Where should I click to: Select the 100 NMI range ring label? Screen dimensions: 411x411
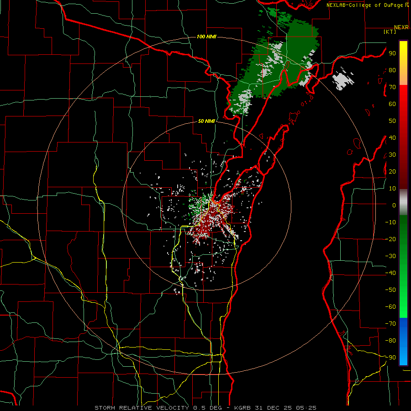(x=206, y=37)
